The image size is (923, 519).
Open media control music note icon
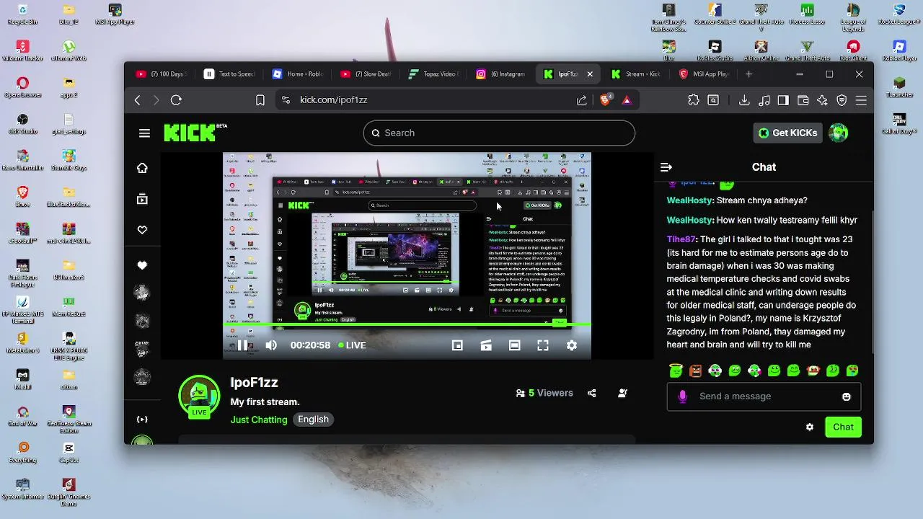[764, 100]
